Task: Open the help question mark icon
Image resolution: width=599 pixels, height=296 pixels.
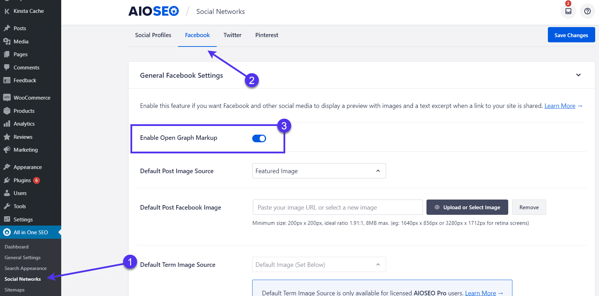Action: [x=588, y=11]
